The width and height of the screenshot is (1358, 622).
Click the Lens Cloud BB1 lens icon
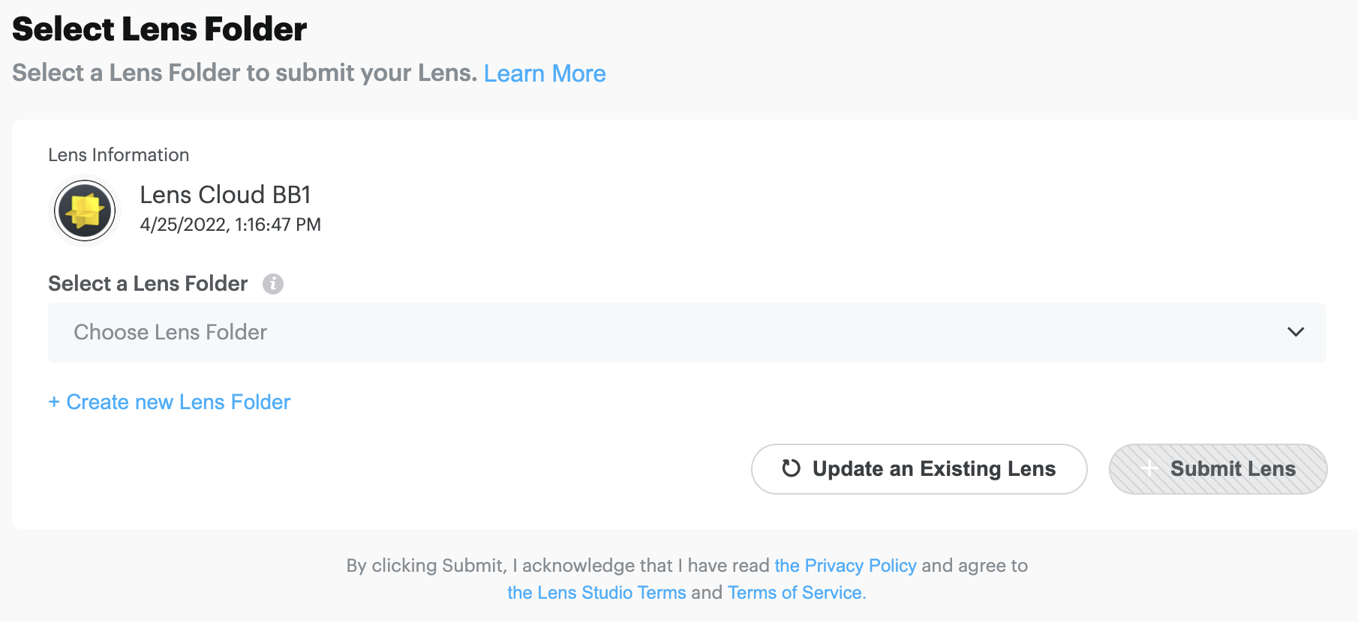pyautogui.click(x=85, y=211)
